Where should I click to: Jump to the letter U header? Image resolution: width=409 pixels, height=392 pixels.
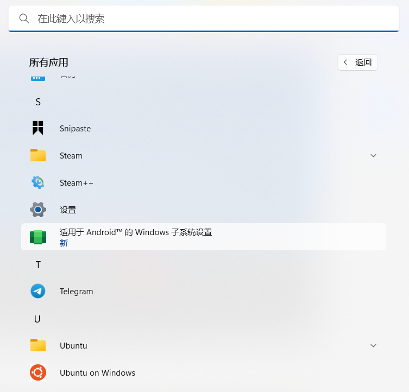[37, 319]
